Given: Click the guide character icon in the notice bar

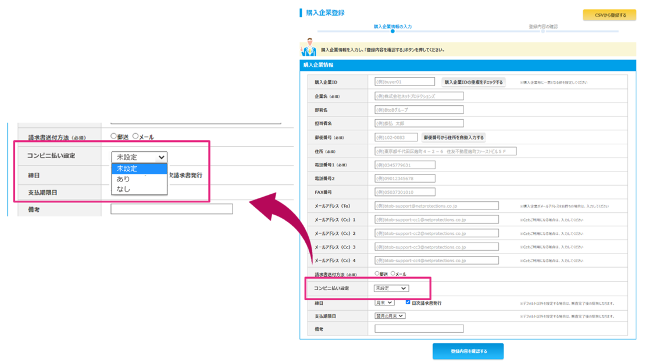Looking at the screenshot, I should click(309, 47).
